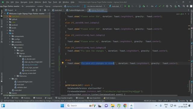This screenshot has height=109, width=193.
Task: Open the Build menu
Action: click(45, 2)
